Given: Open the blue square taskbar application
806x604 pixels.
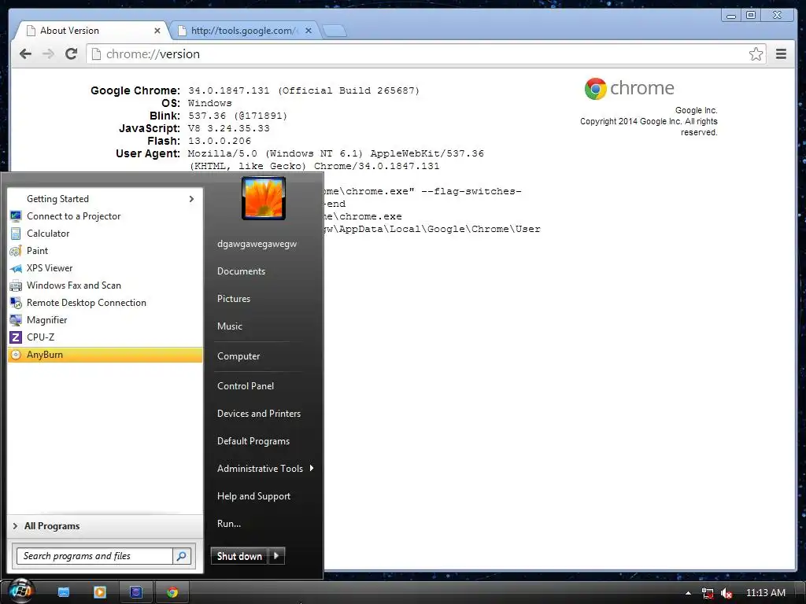Looking at the screenshot, I should click(x=136, y=592).
